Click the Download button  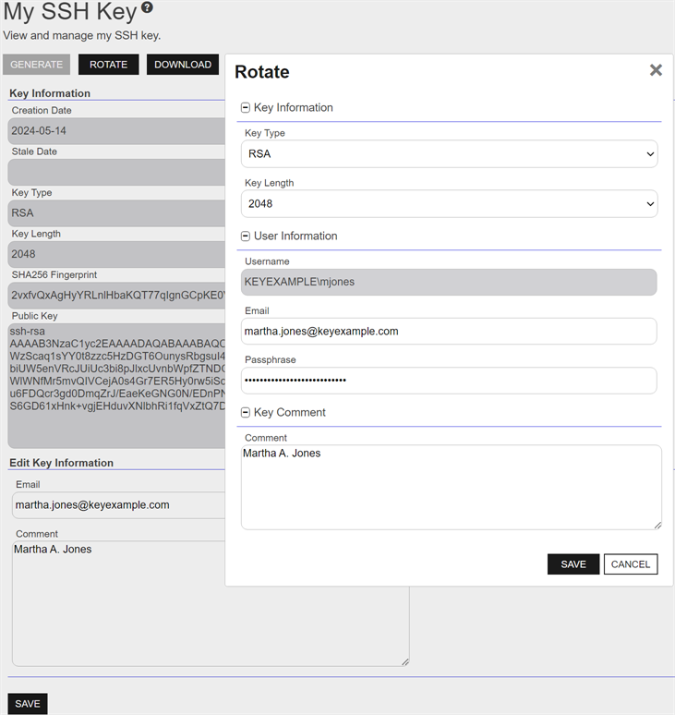183,65
